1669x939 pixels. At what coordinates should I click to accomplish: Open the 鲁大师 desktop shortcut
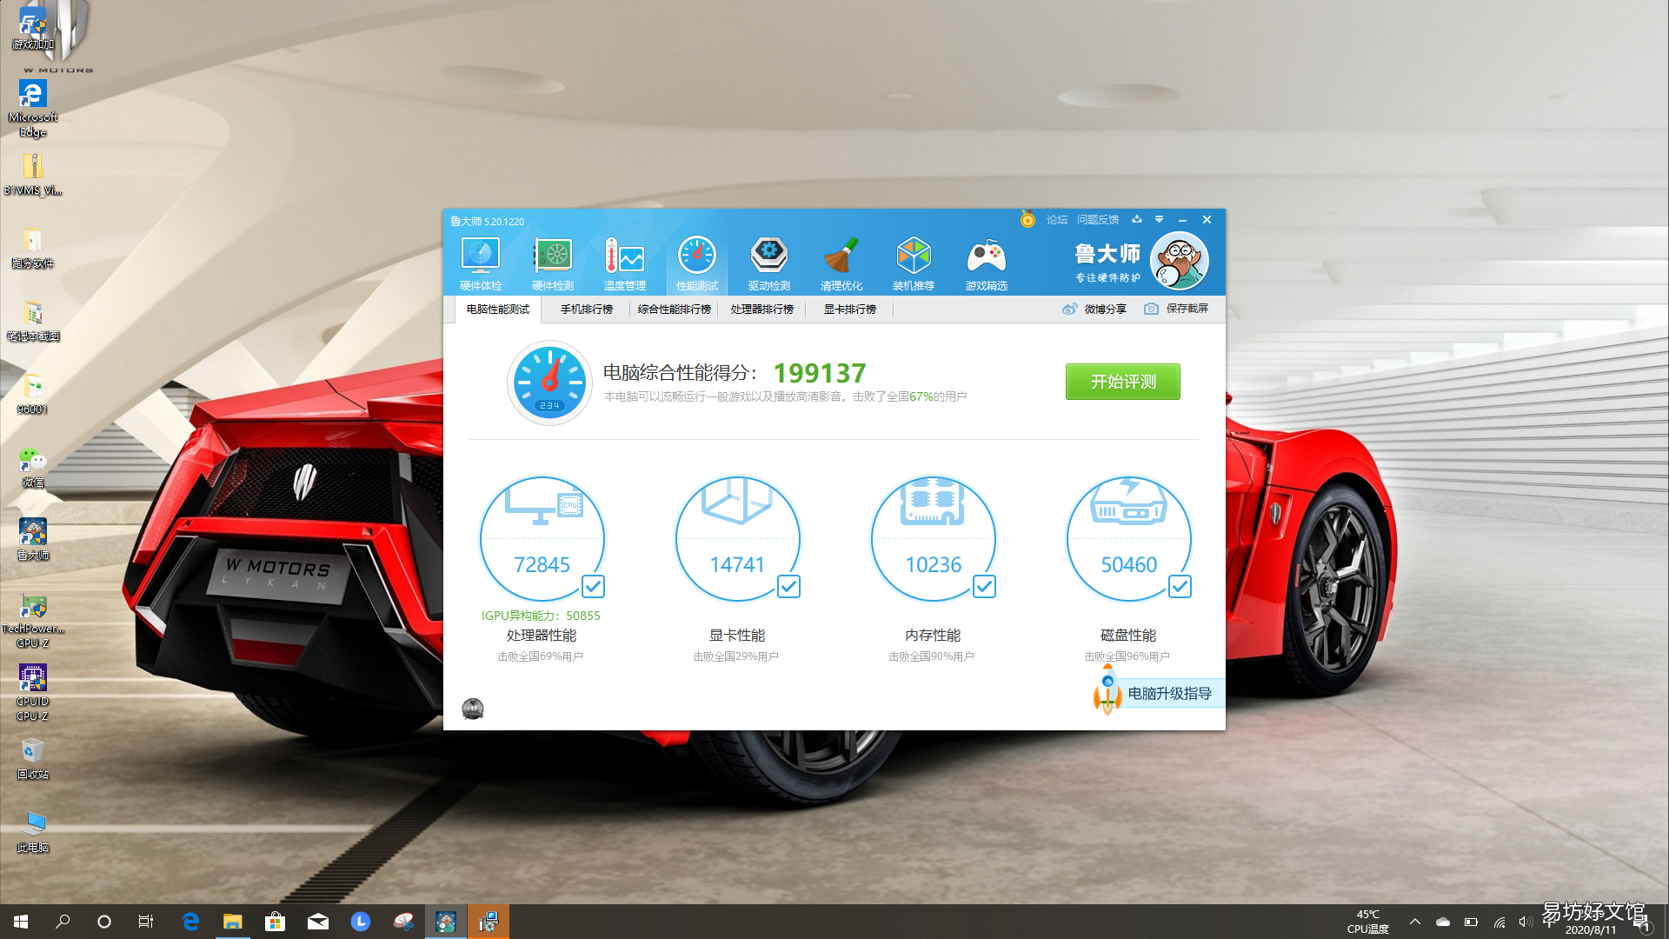click(x=33, y=540)
